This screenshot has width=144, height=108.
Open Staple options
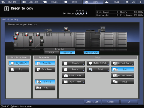click(x=73, y=63)
